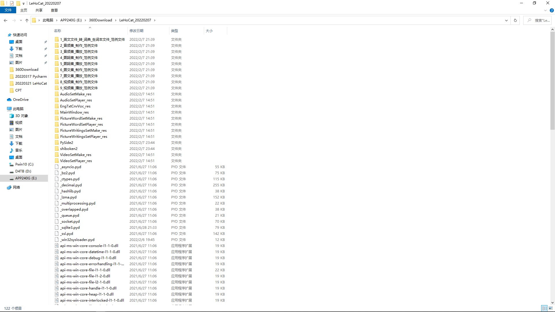Refresh the current folder view
Screen dimensions: 555x312
point(515,20)
